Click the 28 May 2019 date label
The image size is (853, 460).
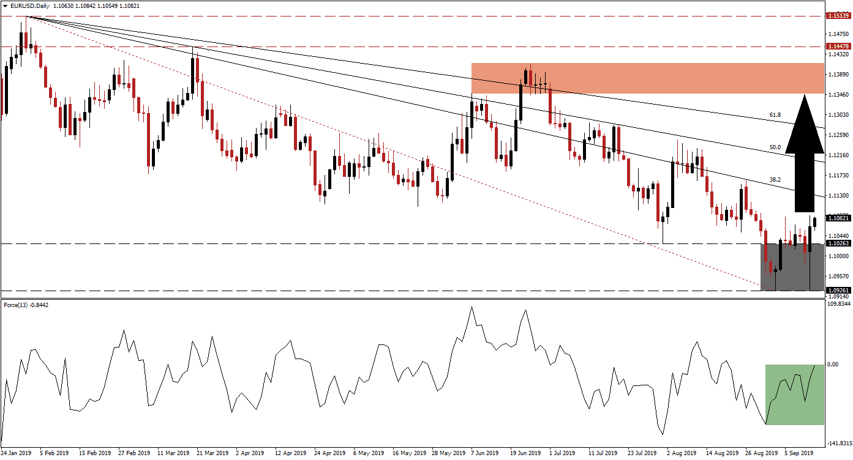(449, 454)
